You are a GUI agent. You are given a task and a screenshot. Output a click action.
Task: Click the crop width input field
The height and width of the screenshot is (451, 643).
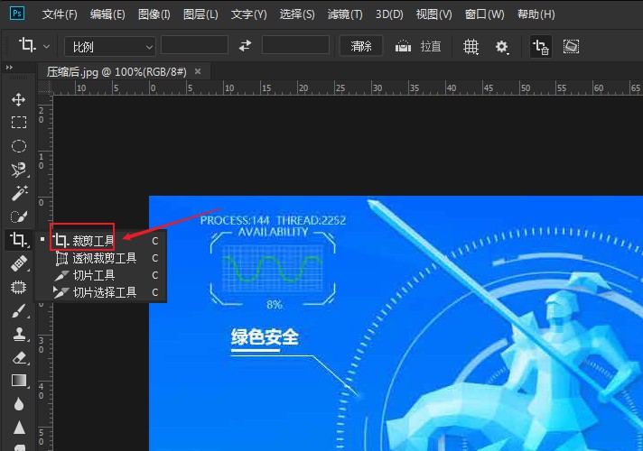[194, 45]
